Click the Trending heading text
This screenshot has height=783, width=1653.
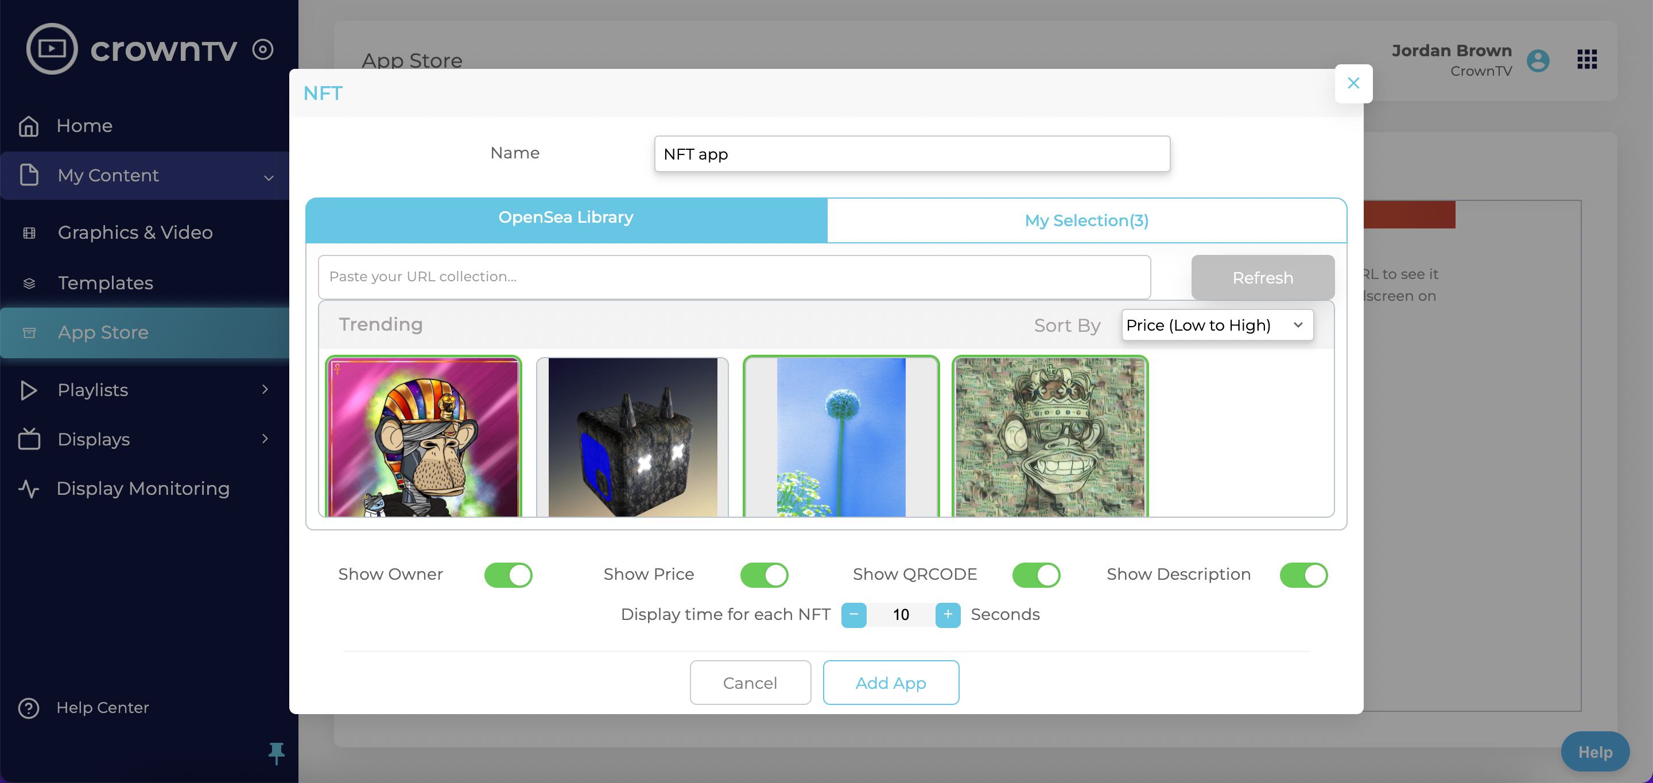(381, 325)
